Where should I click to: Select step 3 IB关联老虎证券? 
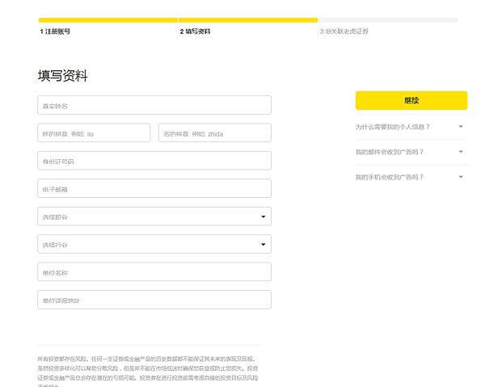pos(344,32)
